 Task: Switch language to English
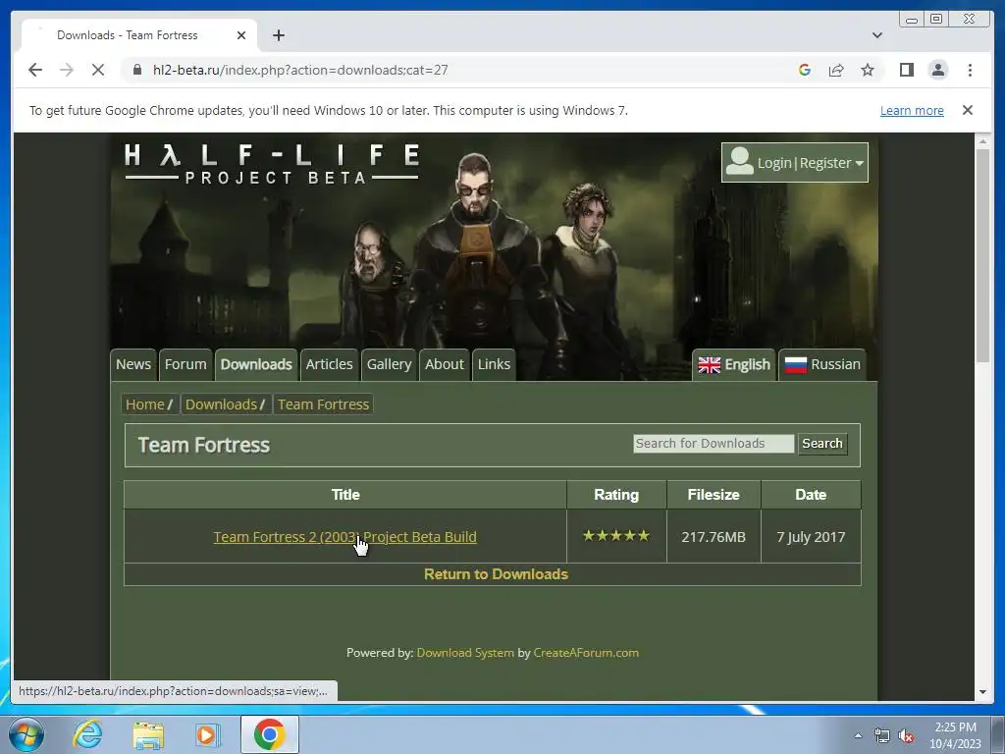coord(734,365)
